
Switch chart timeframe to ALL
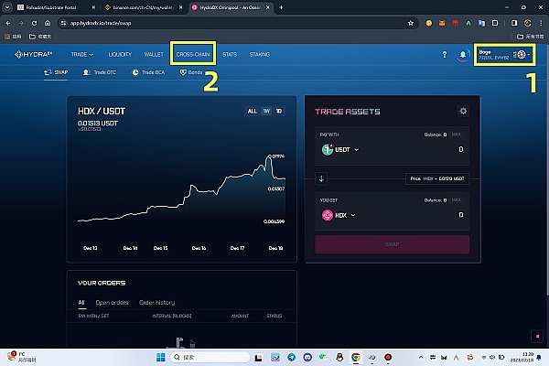253,111
